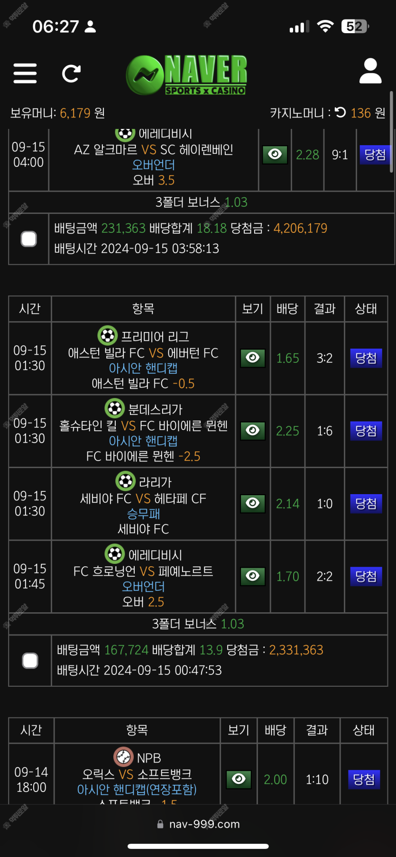396x857 pixels.
Task: Click the 아시안 핸디캡 link under 프리미어 리그
Action: point(143,369)
